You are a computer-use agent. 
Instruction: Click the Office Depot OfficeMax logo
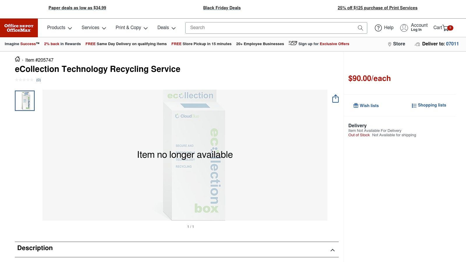[19, 28]
